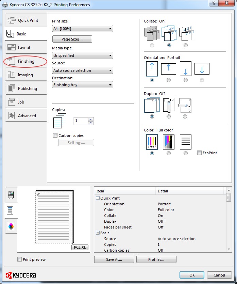Screen dimensions: 237x284
Task: Collapse the Quick Print tree node
Action: pos(98,198)
